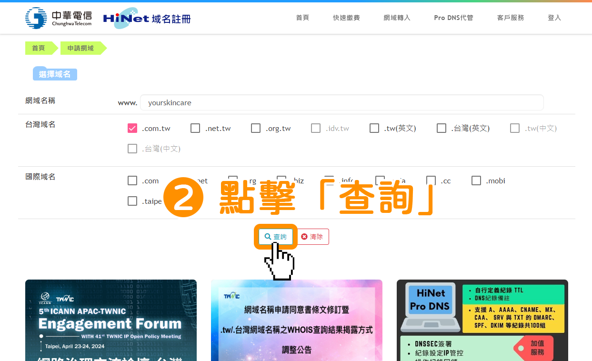Click the 台灣域名 row label

pos(40,124)
